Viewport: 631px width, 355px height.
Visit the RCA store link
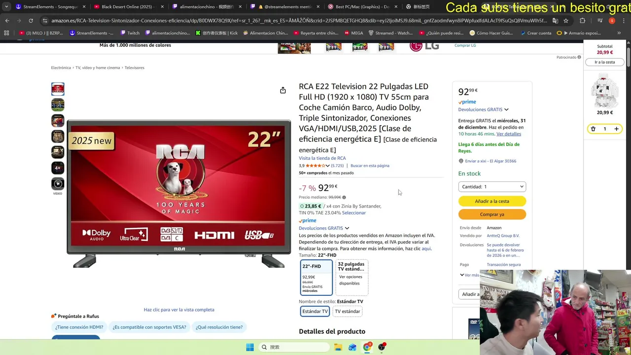[x=322, y=158]
